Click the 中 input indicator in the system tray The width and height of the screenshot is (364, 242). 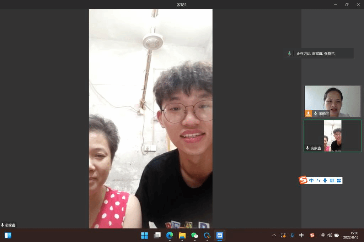click(301, 235)
